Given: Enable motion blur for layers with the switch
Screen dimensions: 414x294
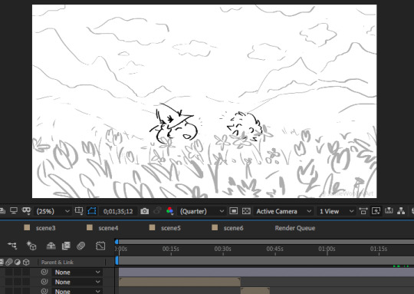Looking at the screenshot, I should (80, 246).
